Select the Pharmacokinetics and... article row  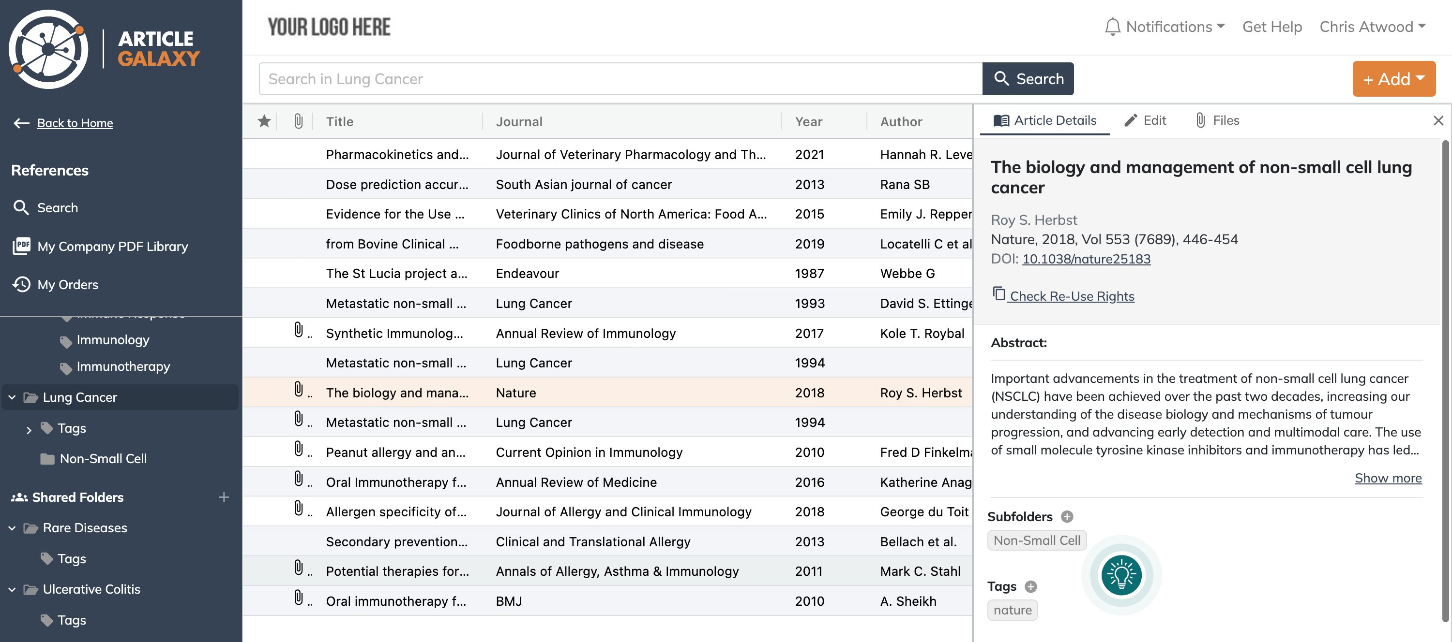tap(607, 154)
